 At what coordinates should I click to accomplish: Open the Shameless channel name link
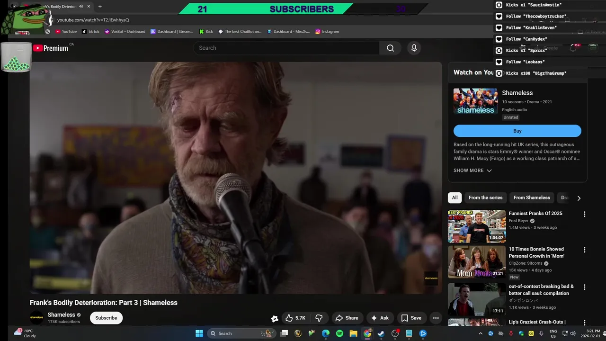62,314
